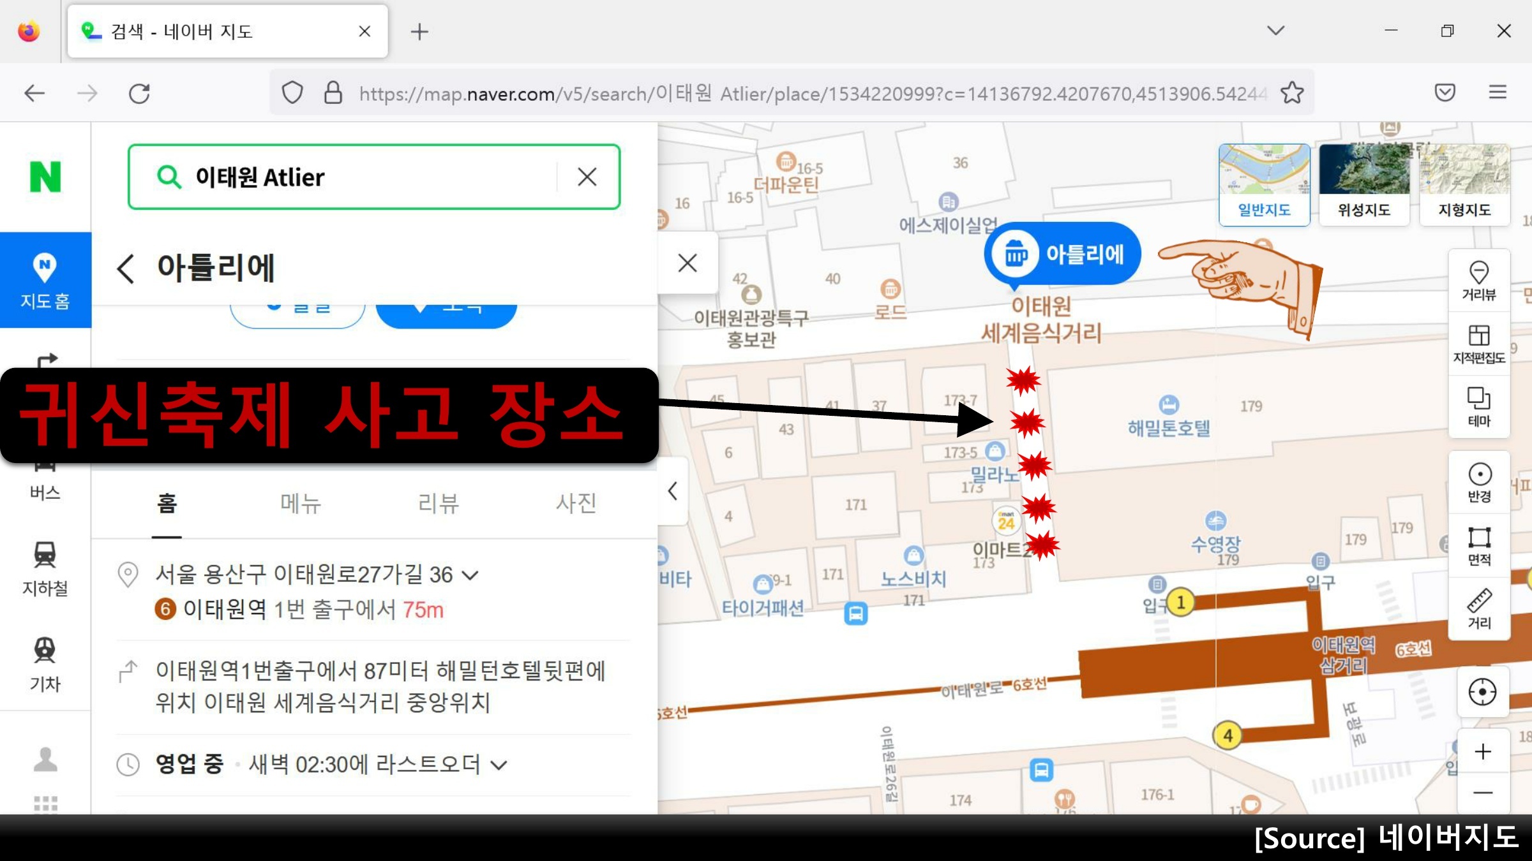Close the place detail panel X button
Image resolution: width=1532 pixels, height=861 pixels.
687,263
